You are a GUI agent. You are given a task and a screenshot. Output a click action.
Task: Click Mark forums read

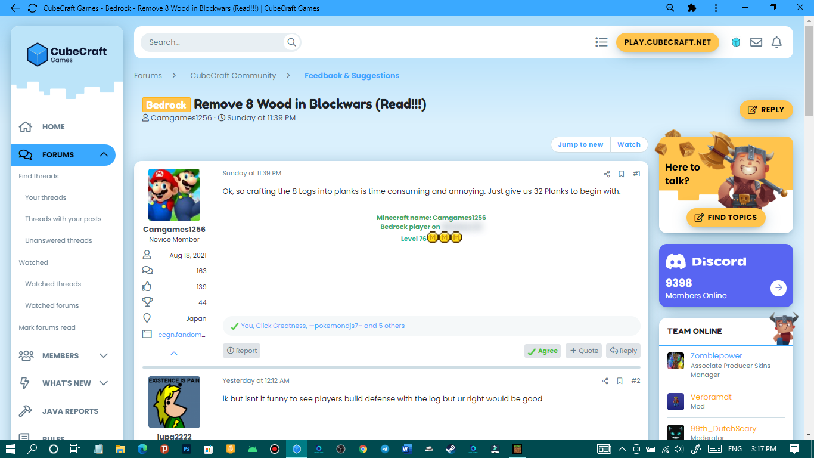point(47,327)
